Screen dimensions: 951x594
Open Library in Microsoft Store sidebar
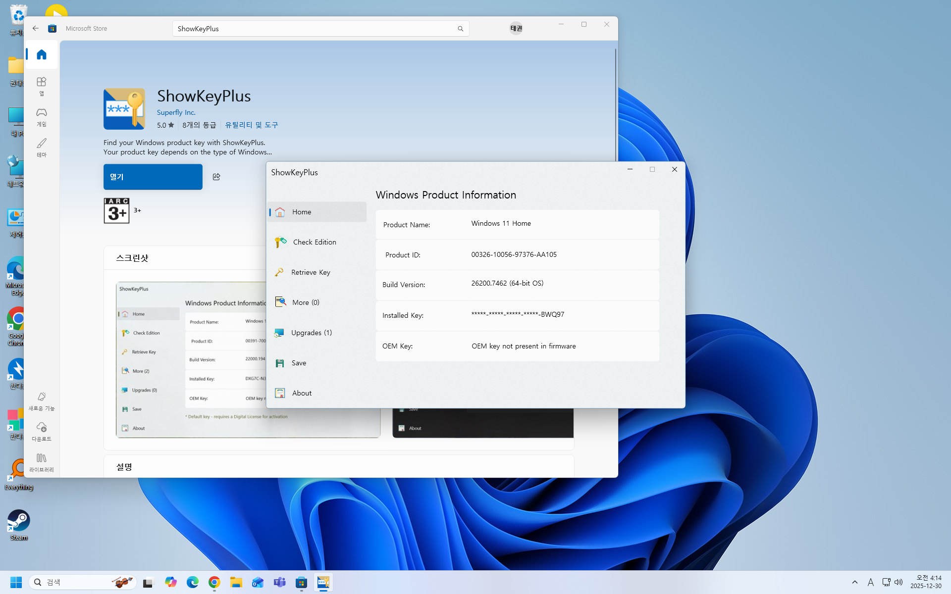click(42, 463)
